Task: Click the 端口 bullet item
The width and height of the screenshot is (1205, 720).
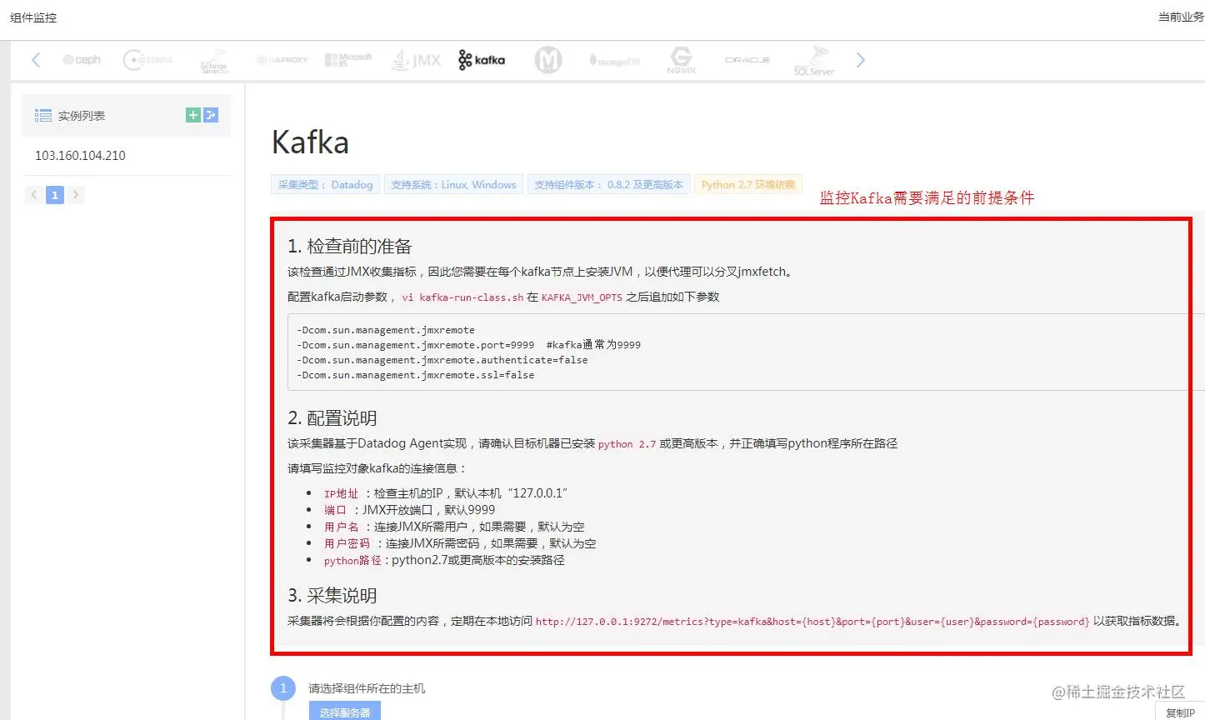Action: (x=409, y=510)
